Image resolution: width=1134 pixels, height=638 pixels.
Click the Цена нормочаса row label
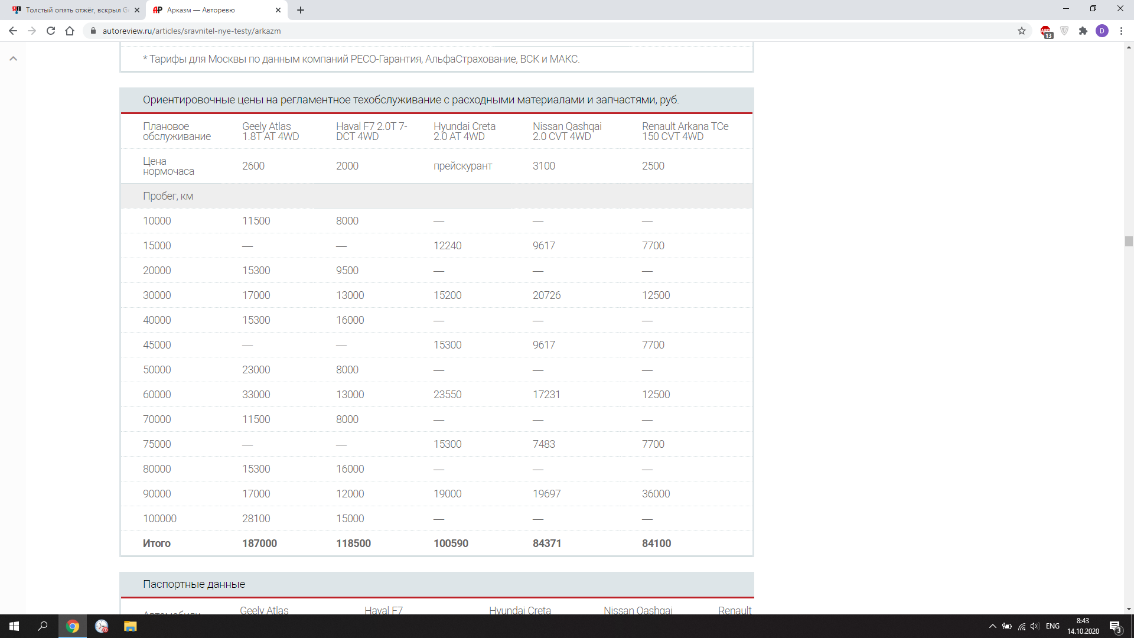[x=168, y=166]
